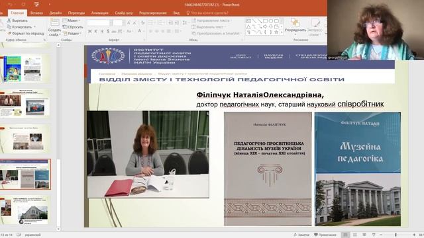Align text to the right
The height and width of the screenshot is (238, 424).
(x=163, y=31)
